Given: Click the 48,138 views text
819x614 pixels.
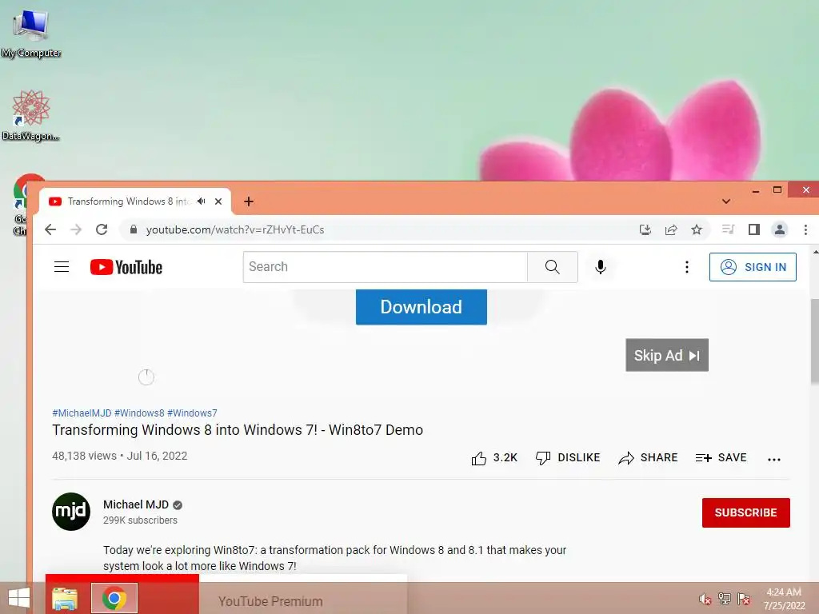Looking at the screenshot, I should pyautogui.click(x=84, y=456).
